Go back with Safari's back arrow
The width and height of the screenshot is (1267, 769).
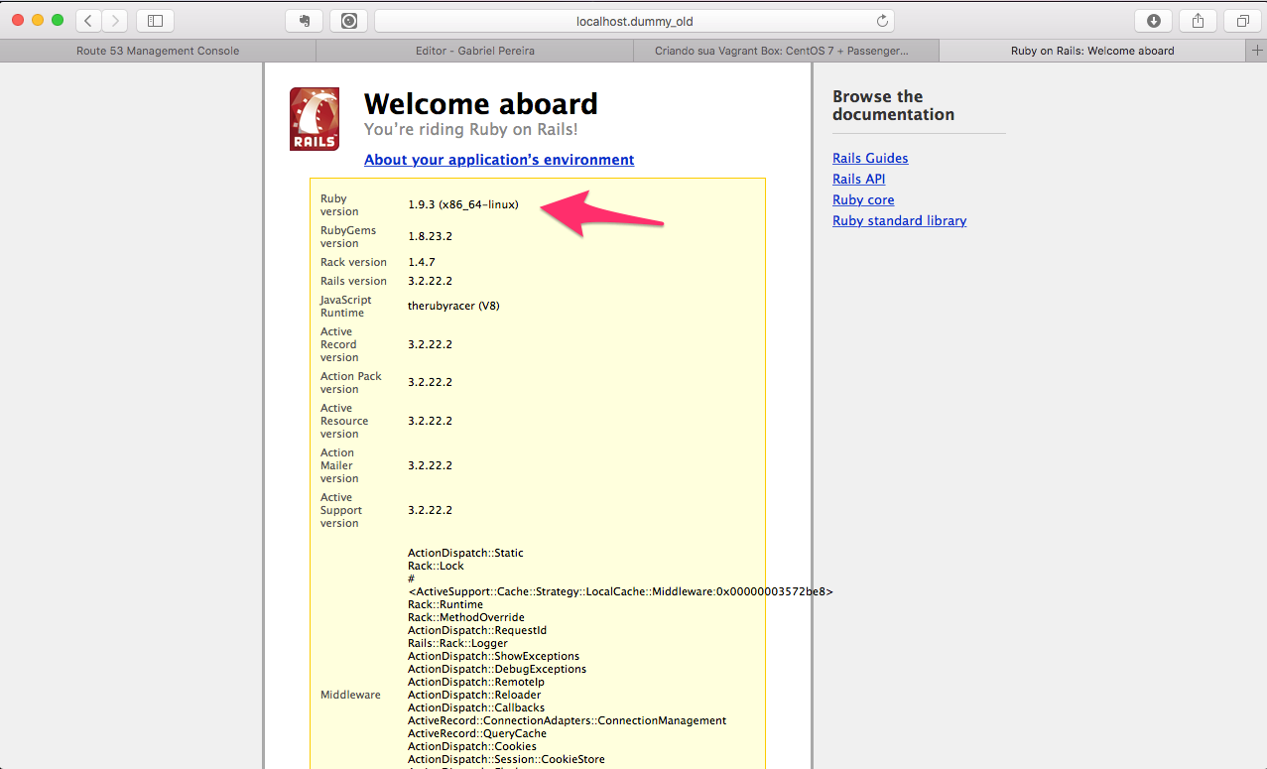[x=88, y=20]
